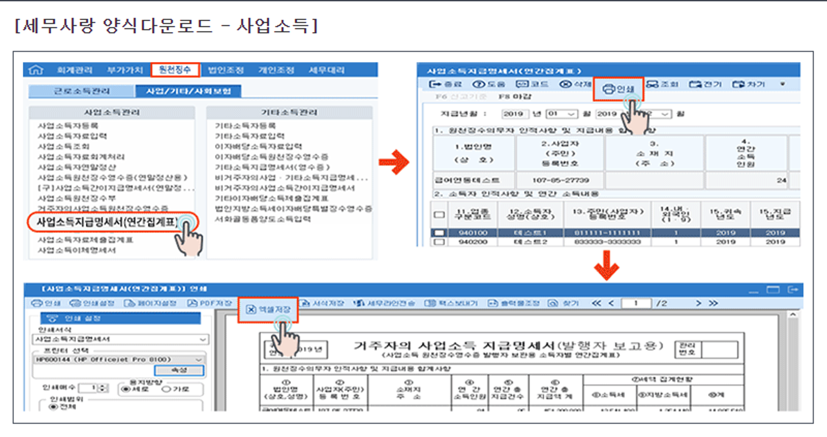
Task: Go to first page with « icon
Action: pyautogui.click(x=596, y=303)
